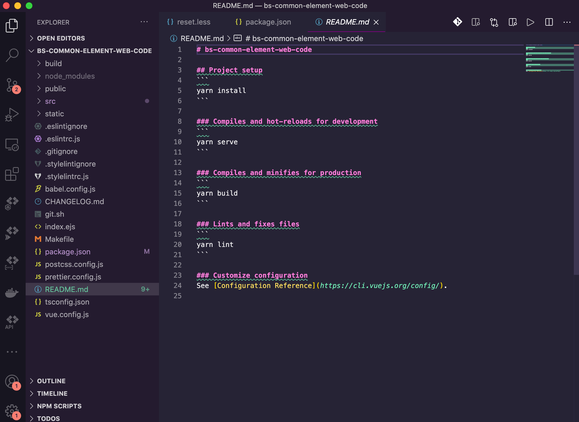Open the Docker view icon
This screenshot has height=422, width=579.
(x=12, y=293)
